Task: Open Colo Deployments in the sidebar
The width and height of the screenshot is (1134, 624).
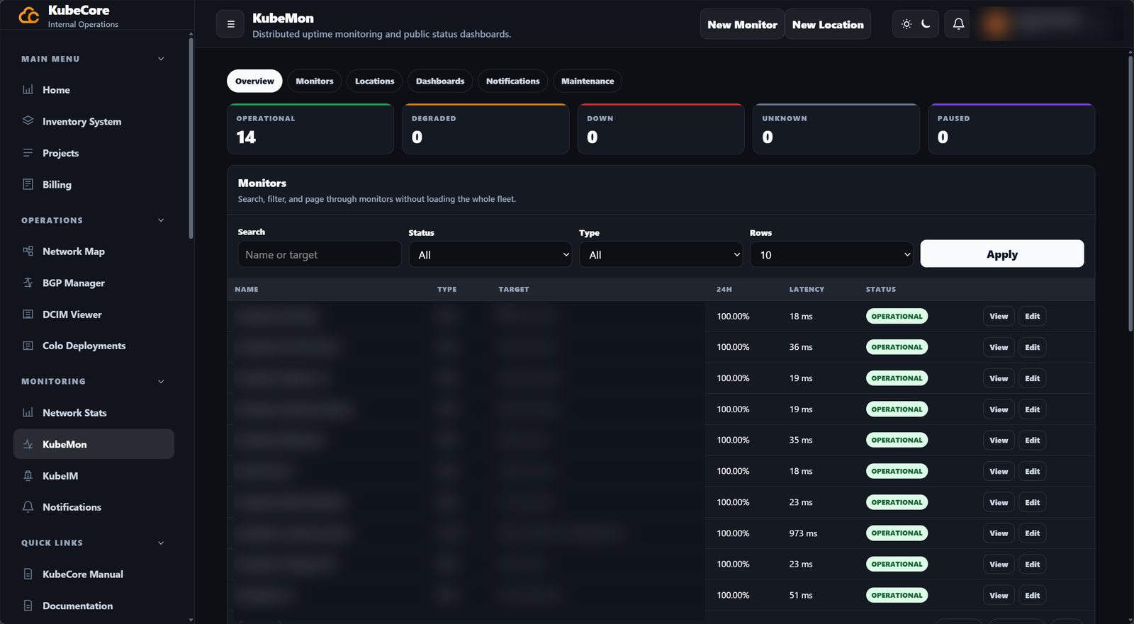Action: tap(94, 346)
